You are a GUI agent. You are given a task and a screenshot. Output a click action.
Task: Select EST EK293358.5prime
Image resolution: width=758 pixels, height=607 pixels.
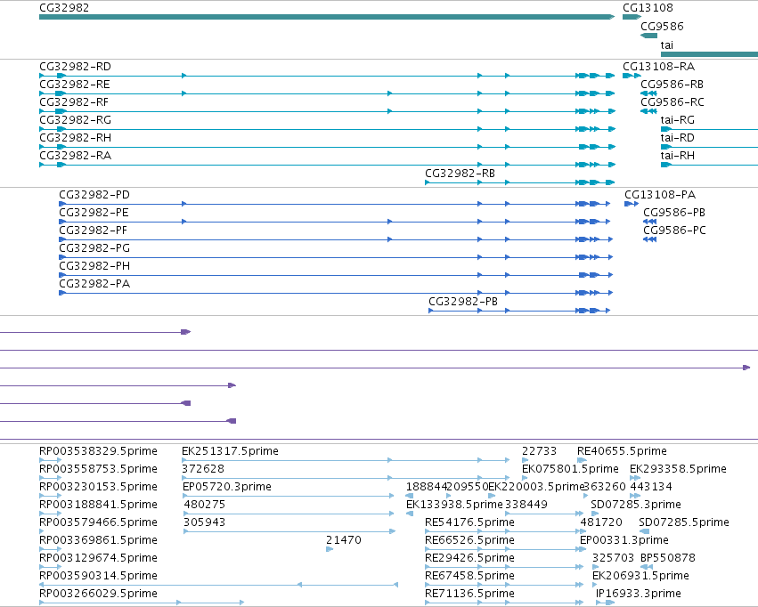678,469
